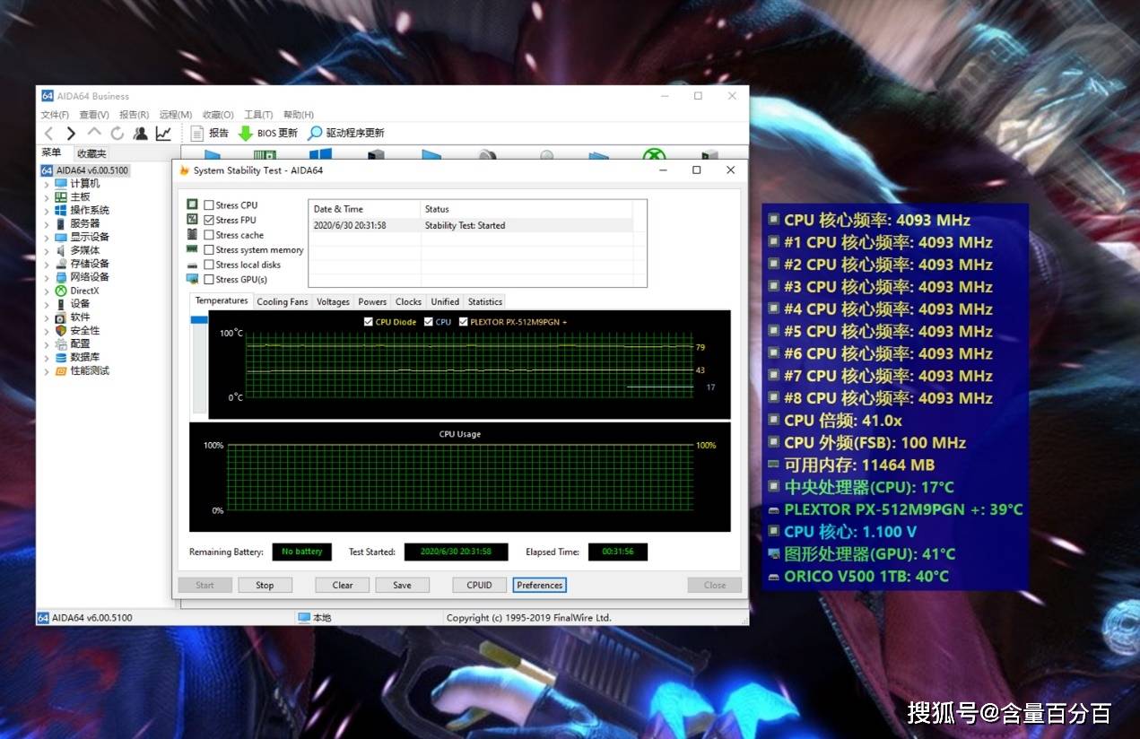Select the 数据库 database icon in tree
Image resolution: width=1140 pixels, height=739 pixels.
(x=61, y=357)
